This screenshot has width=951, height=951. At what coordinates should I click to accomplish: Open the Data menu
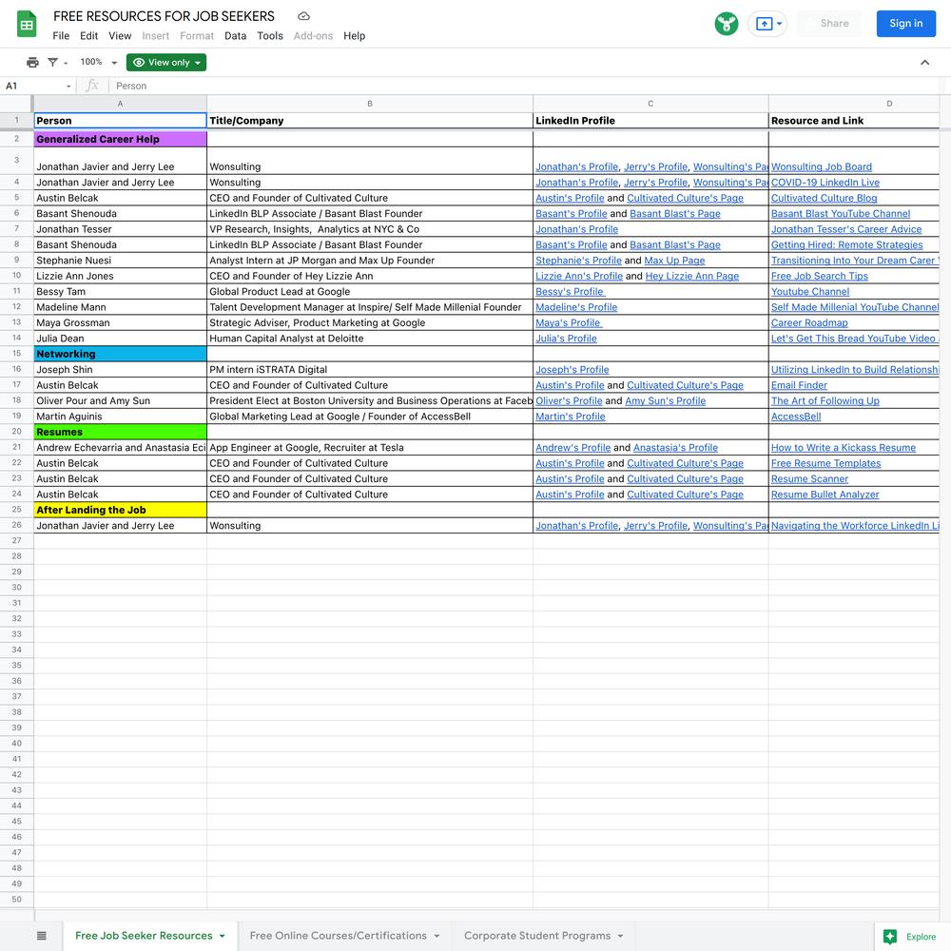point(235,36)
